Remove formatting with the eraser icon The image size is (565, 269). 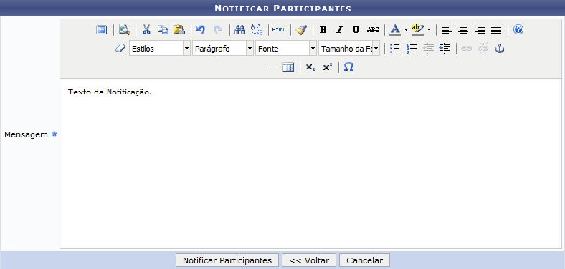[x=120, y=49]
